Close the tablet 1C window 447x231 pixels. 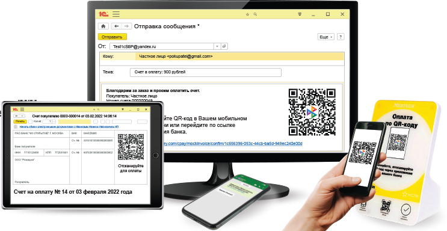coord(146,109)
